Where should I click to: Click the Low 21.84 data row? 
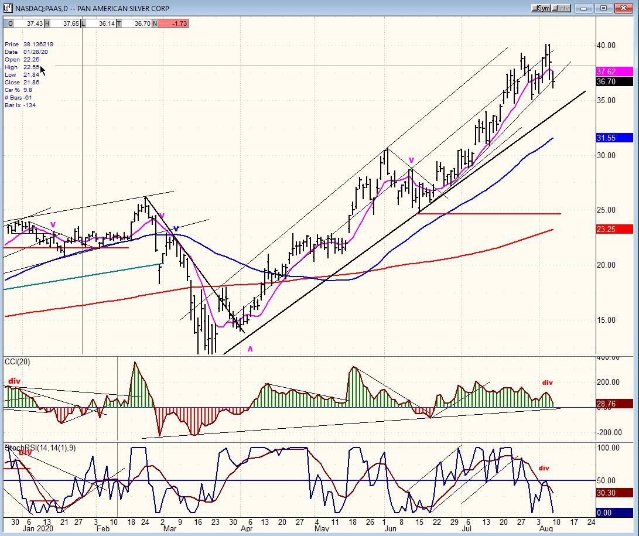(22, 74)
